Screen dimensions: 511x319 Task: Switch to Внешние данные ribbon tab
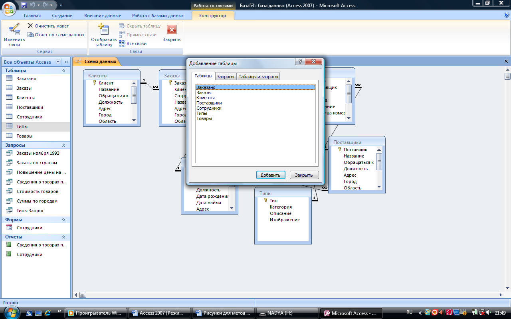[103, 16]
